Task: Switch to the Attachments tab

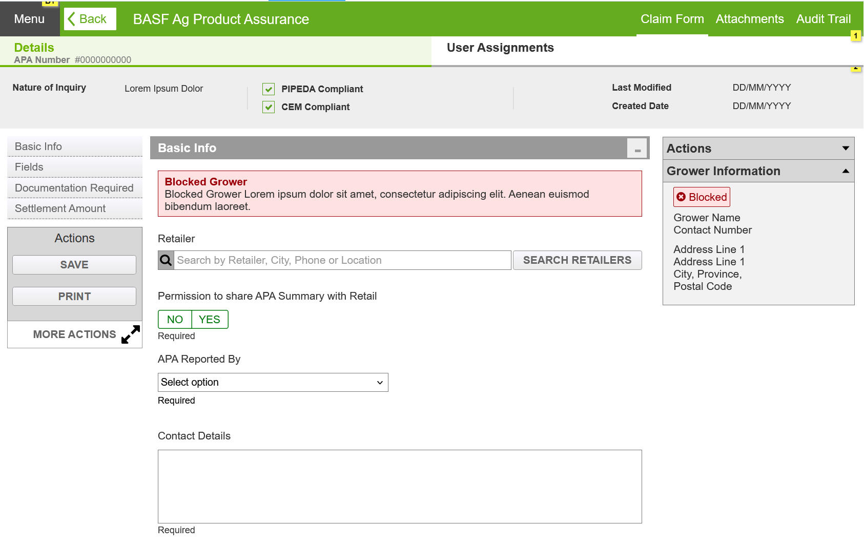Action: click(749, 19)
